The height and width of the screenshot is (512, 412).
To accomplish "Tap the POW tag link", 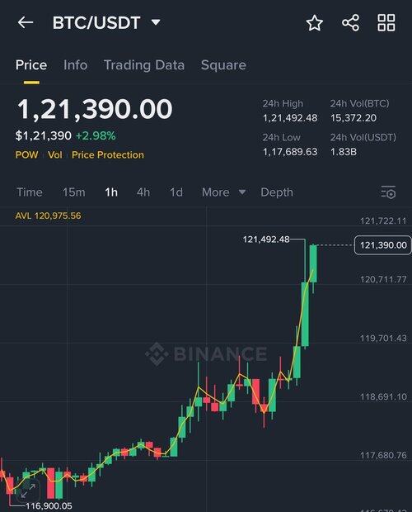I will [26, 154].
